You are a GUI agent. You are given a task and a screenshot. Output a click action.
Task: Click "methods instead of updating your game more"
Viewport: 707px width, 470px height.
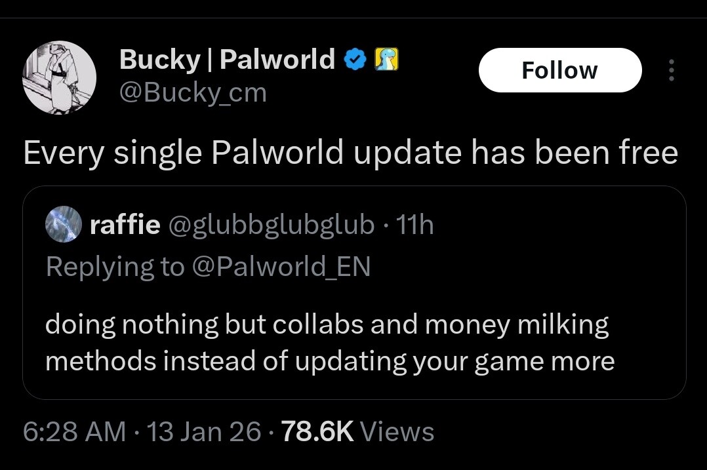(x=330, y=361)
